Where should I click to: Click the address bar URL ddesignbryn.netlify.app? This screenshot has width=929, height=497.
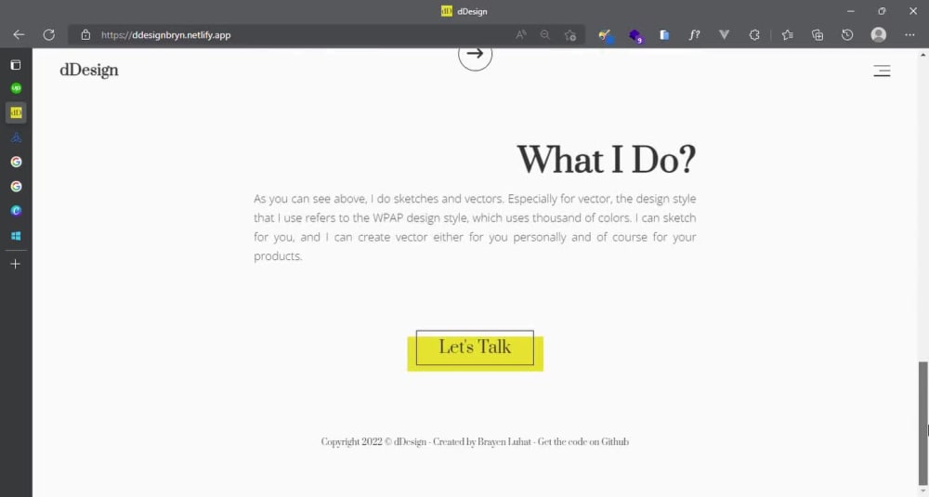tap(166, 35)
